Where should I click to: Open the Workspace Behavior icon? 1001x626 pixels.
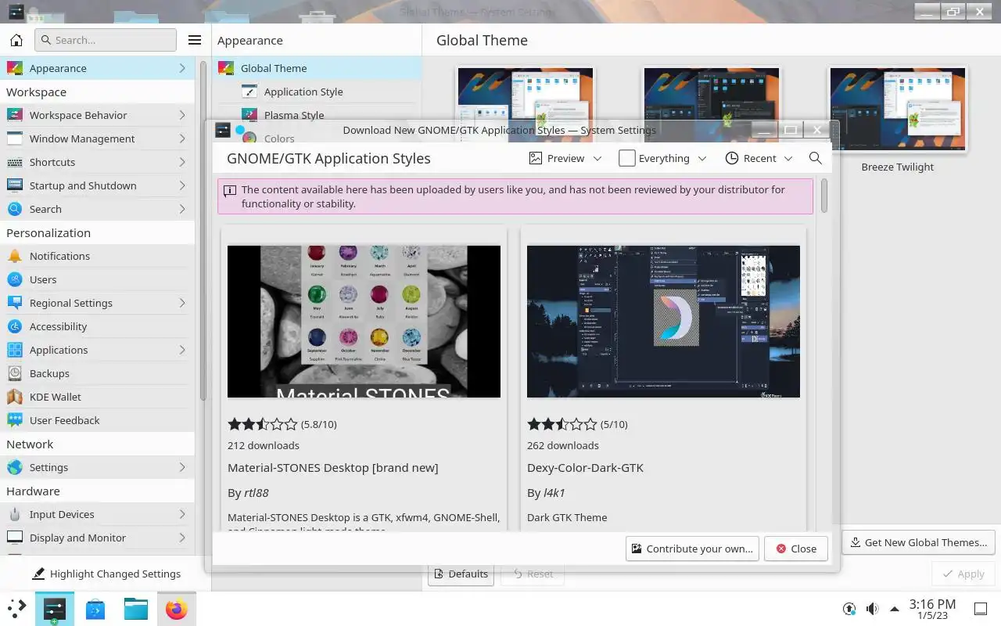tap(15, 115)
